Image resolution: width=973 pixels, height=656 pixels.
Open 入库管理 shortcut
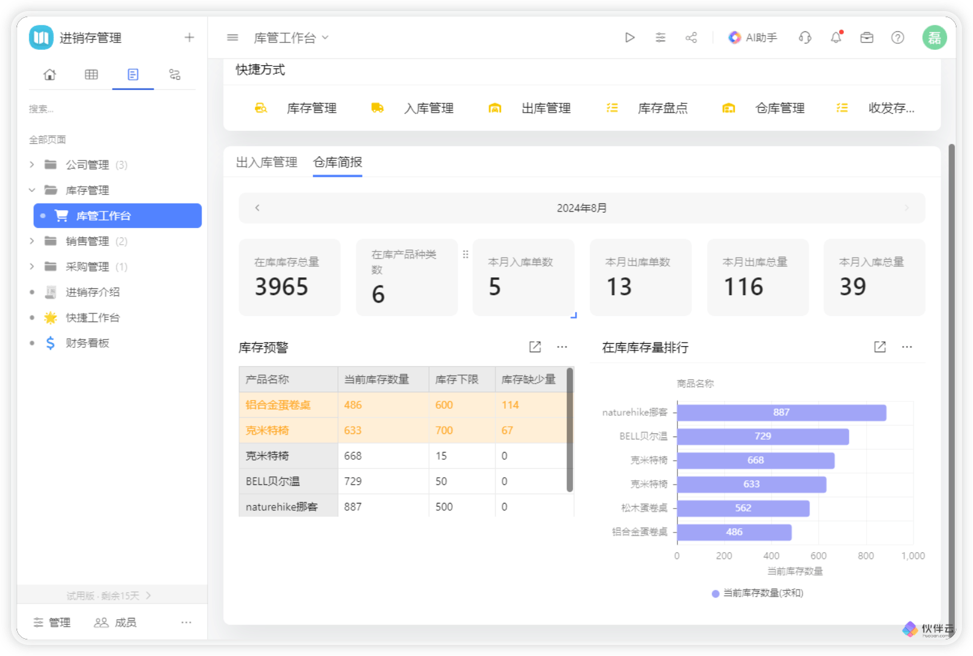click(x=412, y=108)
